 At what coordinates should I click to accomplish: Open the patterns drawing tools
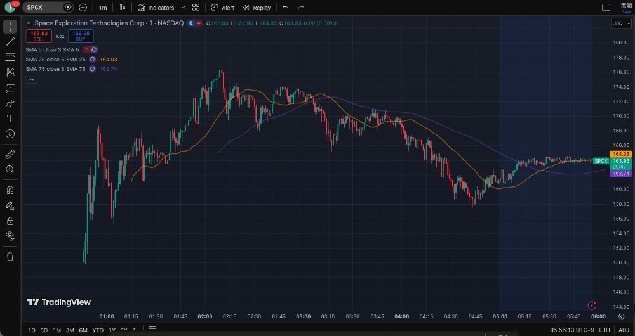click(10, 72)
